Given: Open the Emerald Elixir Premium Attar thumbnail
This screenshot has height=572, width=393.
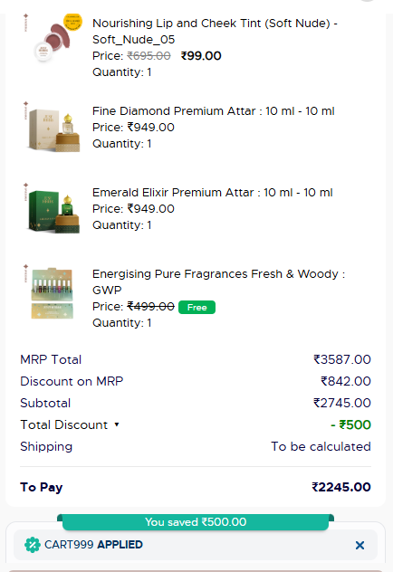Looking at the screenshot, I should 53,209.
